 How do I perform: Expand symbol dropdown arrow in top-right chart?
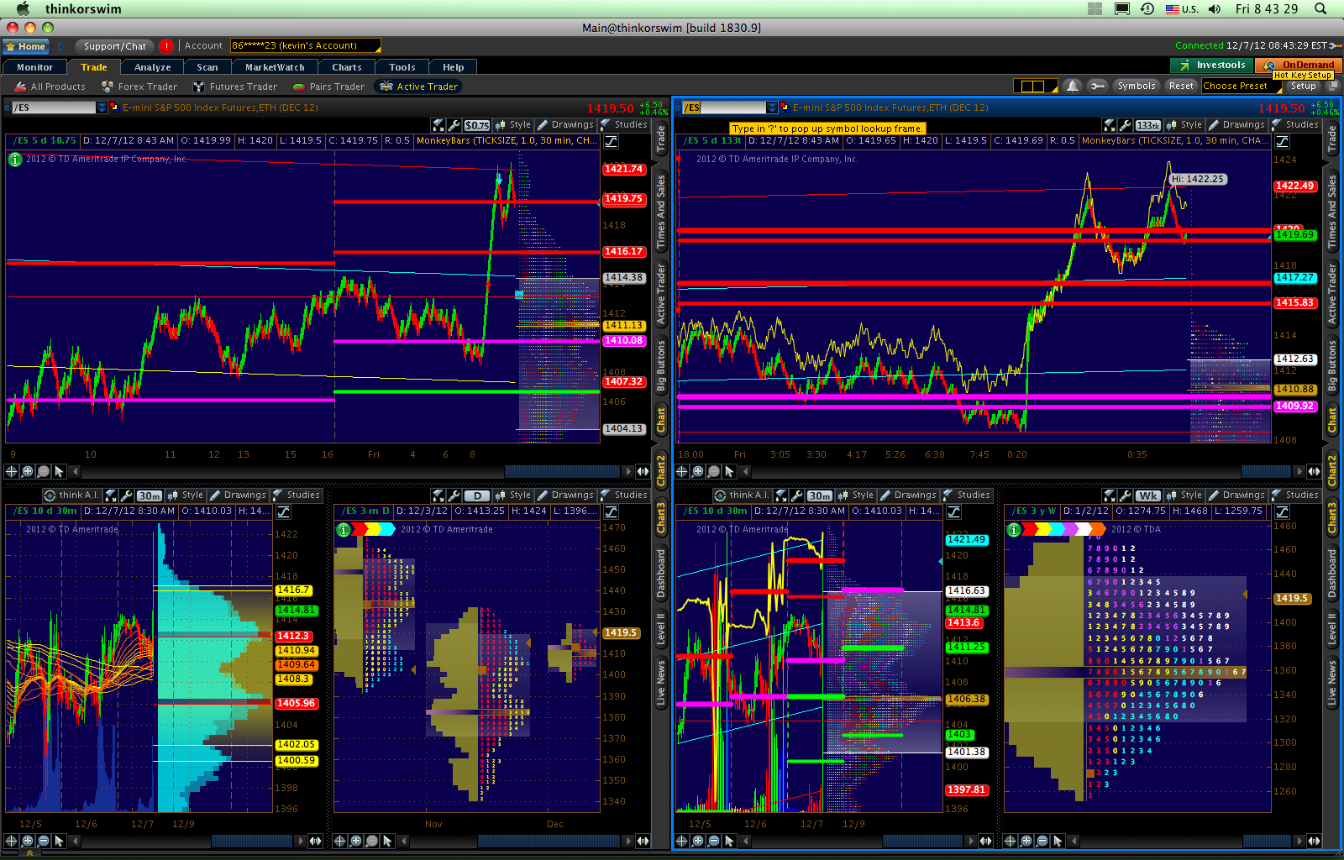[773, 107]
